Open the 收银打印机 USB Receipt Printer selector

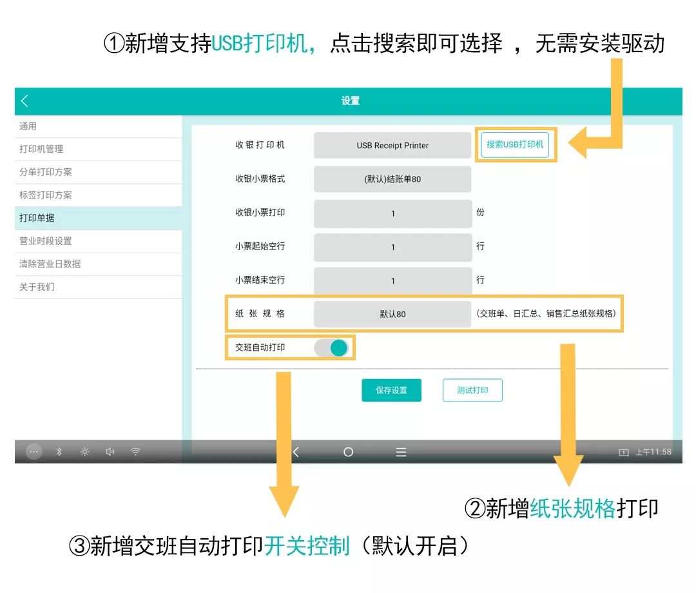point(392,146)
